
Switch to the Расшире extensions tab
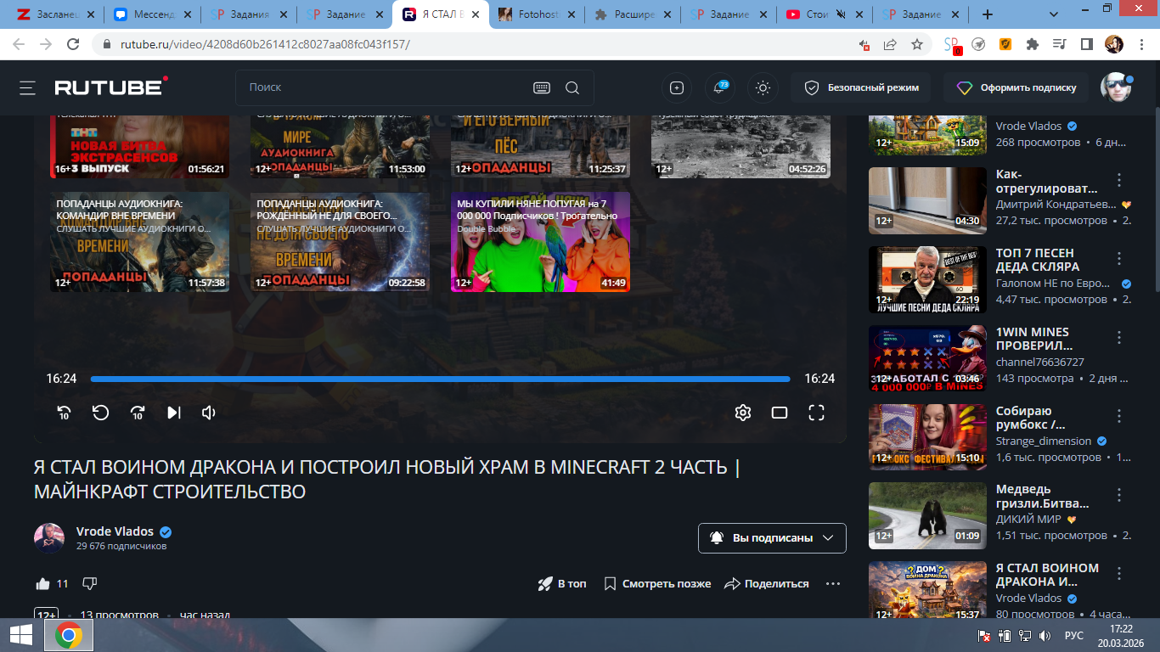[x=633, y=14]
